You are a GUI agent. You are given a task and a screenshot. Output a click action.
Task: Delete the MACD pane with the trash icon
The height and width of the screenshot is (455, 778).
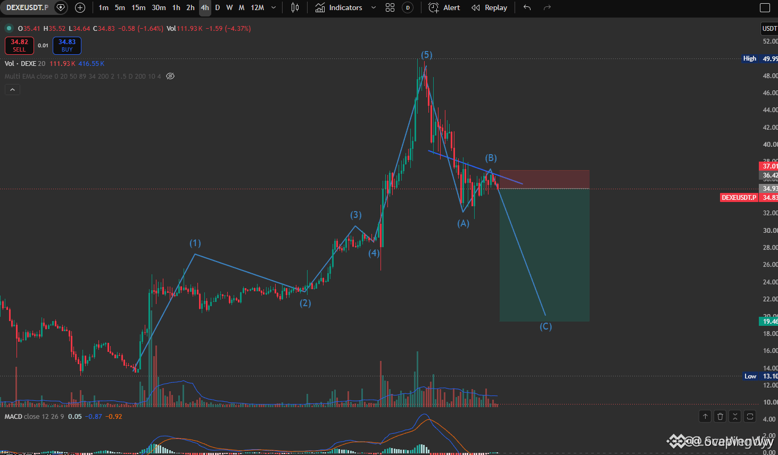pyautogui.click(x=720, y=416)
